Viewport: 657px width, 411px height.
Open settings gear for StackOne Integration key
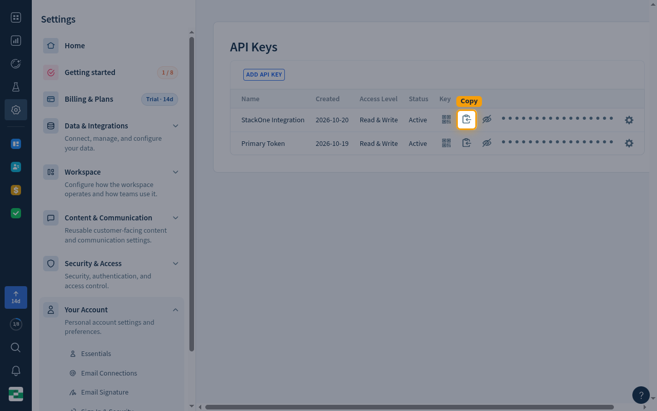629,120
